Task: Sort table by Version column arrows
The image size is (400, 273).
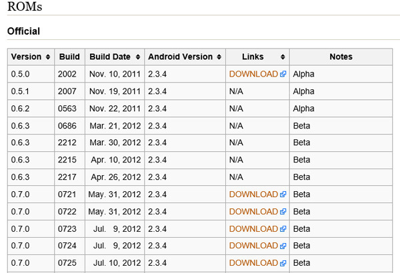Action: 48,57
